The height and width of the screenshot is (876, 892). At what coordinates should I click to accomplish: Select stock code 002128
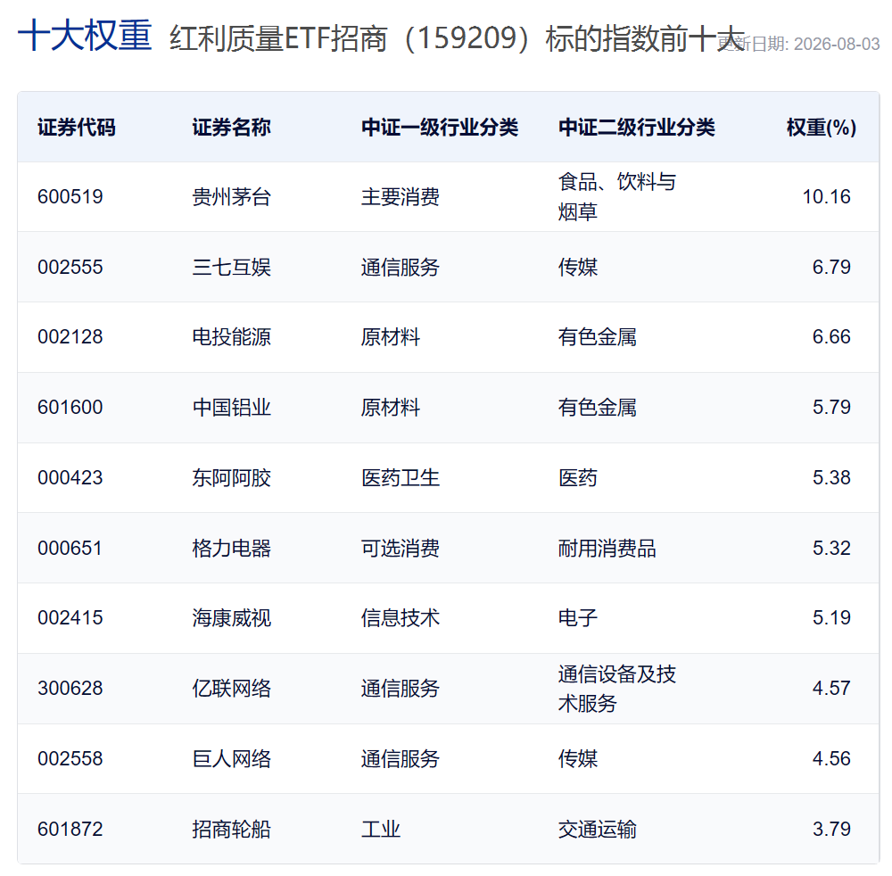70,336
